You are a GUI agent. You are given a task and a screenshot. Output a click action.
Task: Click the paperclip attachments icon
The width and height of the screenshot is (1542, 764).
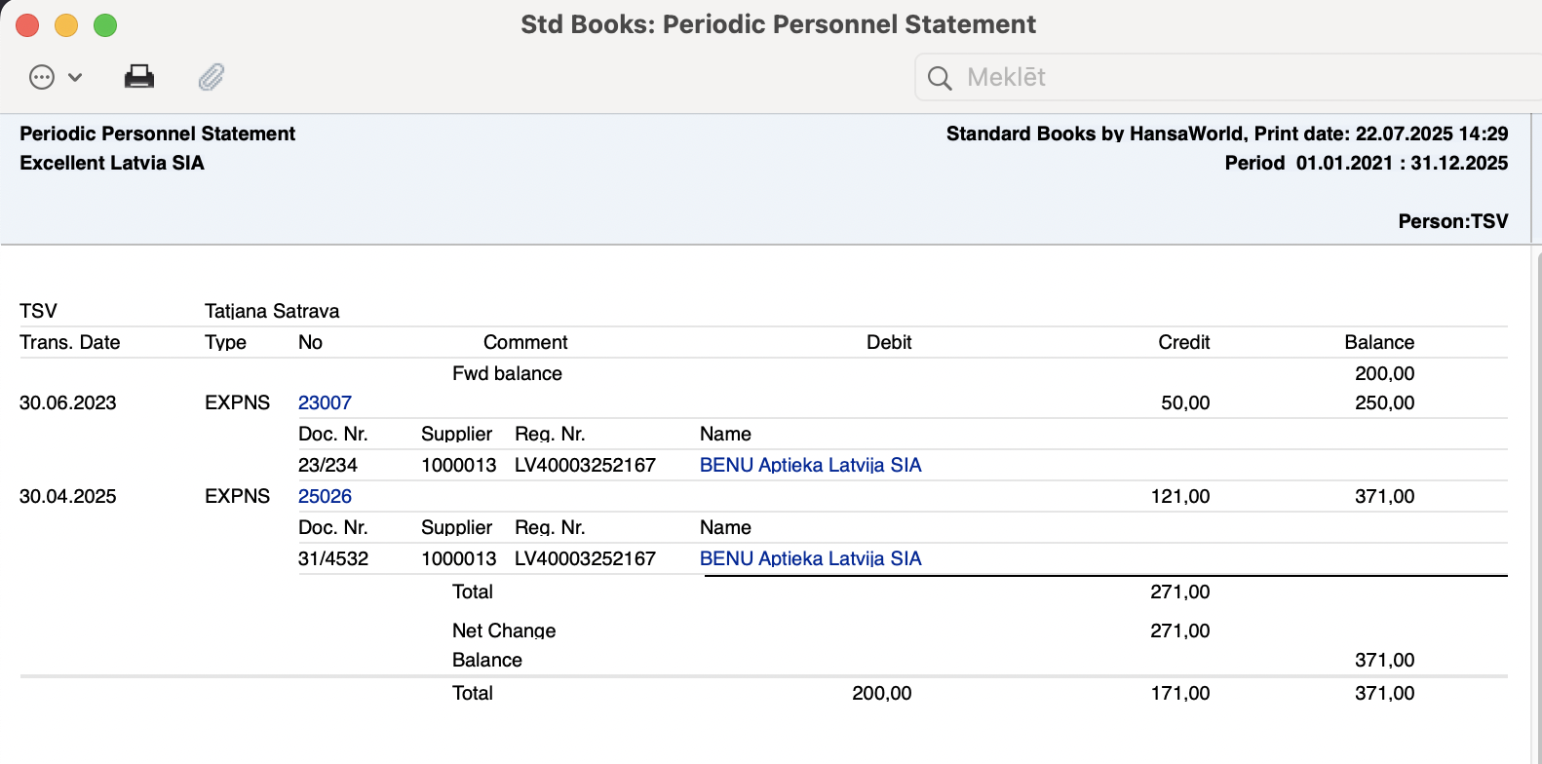(212, 77)
